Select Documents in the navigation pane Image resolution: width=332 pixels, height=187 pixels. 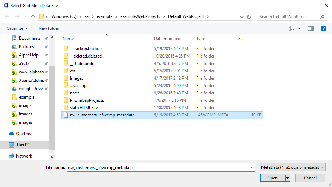pyautogui.click(x=29, y=38)
